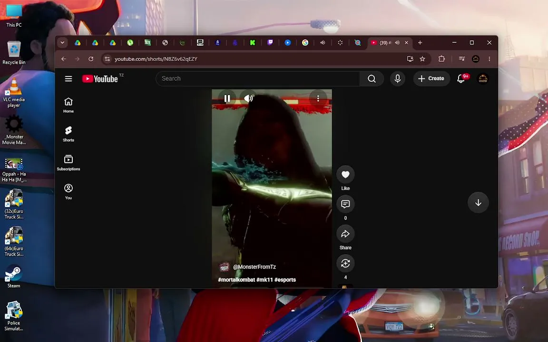This screenshot has height=342, width=548.
Task: Select Steam desktop shortcut
Action: [x=14, y=276]
